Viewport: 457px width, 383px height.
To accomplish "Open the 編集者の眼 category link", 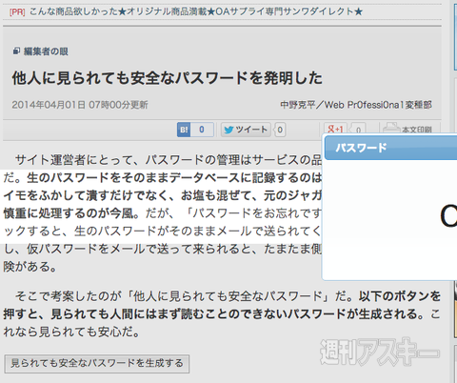I will (46, 51).
